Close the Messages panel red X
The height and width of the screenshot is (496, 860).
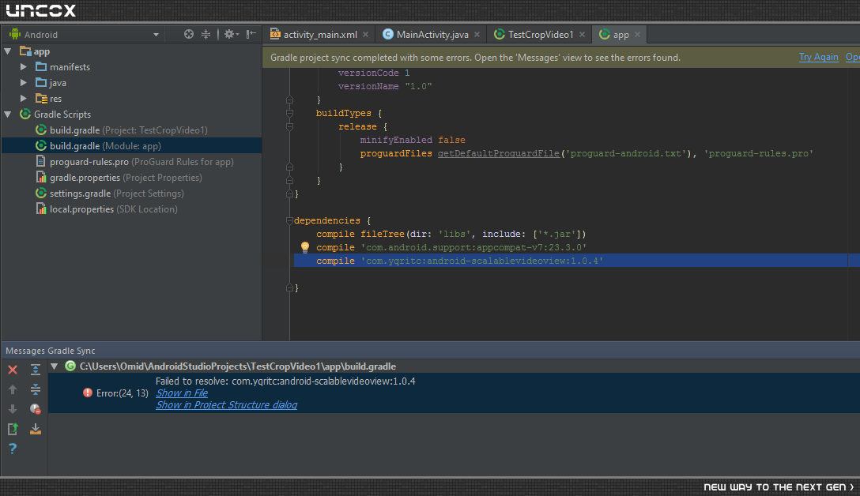[x=13, y=370]
